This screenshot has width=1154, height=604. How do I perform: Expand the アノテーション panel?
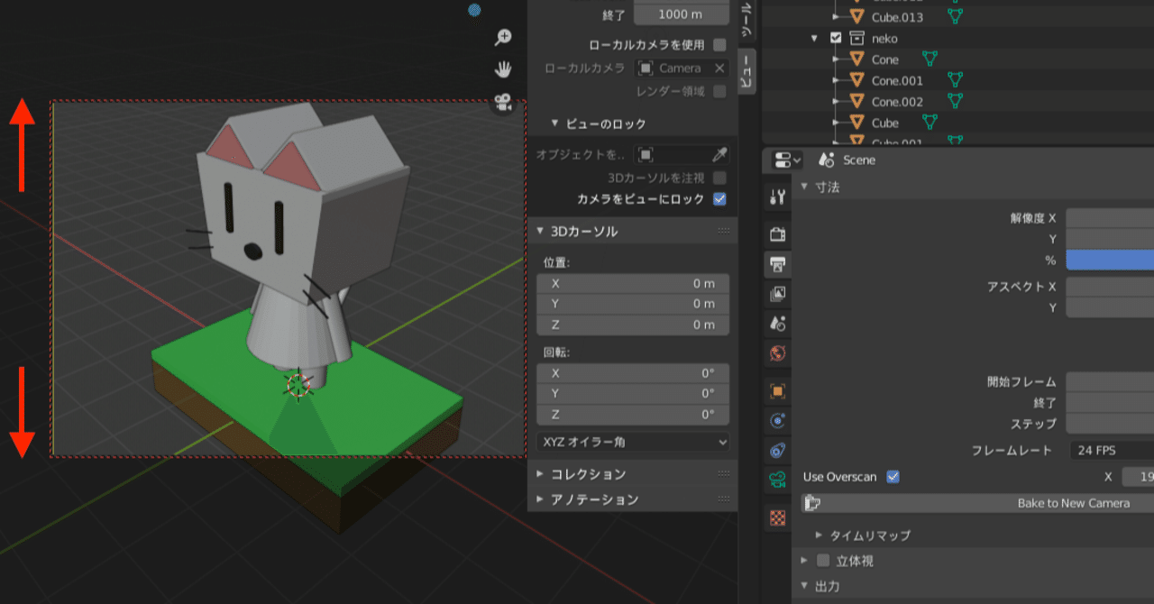[x=540, y=499]
